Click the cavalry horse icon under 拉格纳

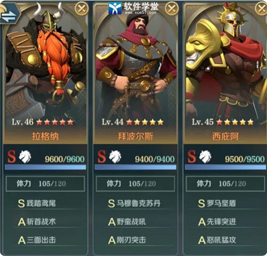point(25,156)
